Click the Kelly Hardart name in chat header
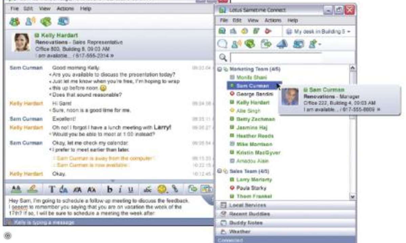 tap(59, 35)
